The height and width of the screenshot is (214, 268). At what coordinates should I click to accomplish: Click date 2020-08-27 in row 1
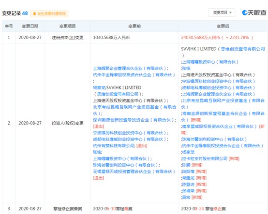30,38
